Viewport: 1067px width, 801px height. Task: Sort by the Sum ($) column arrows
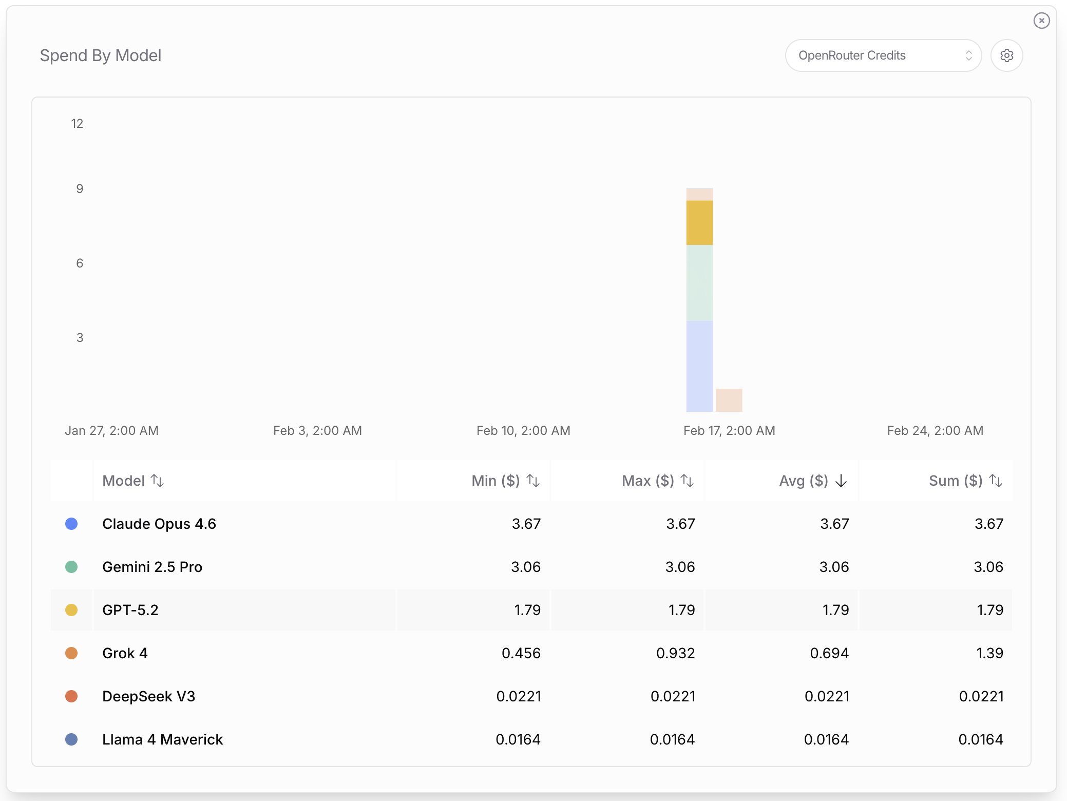click(x=996, y=481)
